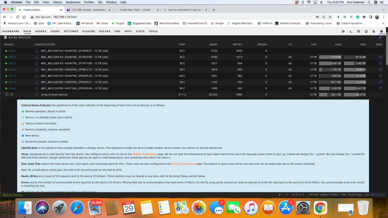The width and height of the screenshot is (388, 218).
Task: Reload the page with Chrome refresh button
Action: [17, 17]
